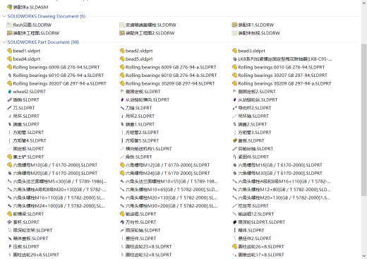The width and height of the screenshot is (367, 259).
Task: Select 六角螺母M30[GB / T 6170-2000].SLDPRT
Action: coord(280,174)
